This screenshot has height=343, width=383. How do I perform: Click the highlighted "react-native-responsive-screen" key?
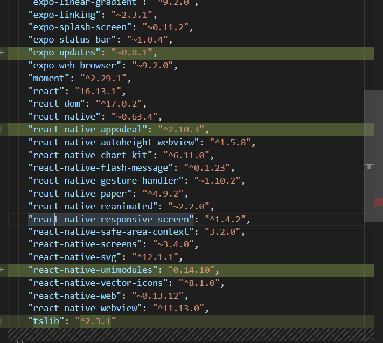click(111, 219)
